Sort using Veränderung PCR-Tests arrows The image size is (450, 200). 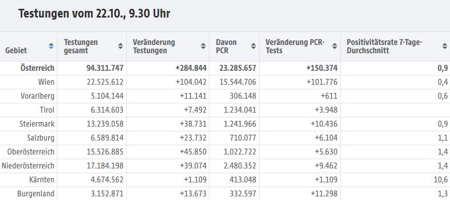pyautogui.click(x=335, y=46)
